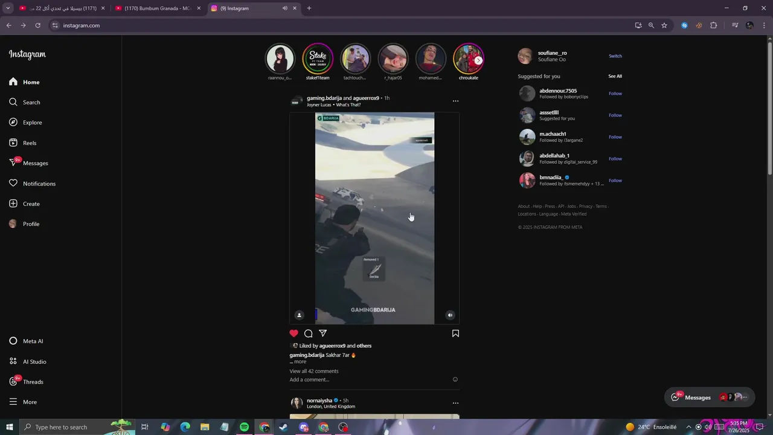Open Steam from the taskbar

pos(284,427)
